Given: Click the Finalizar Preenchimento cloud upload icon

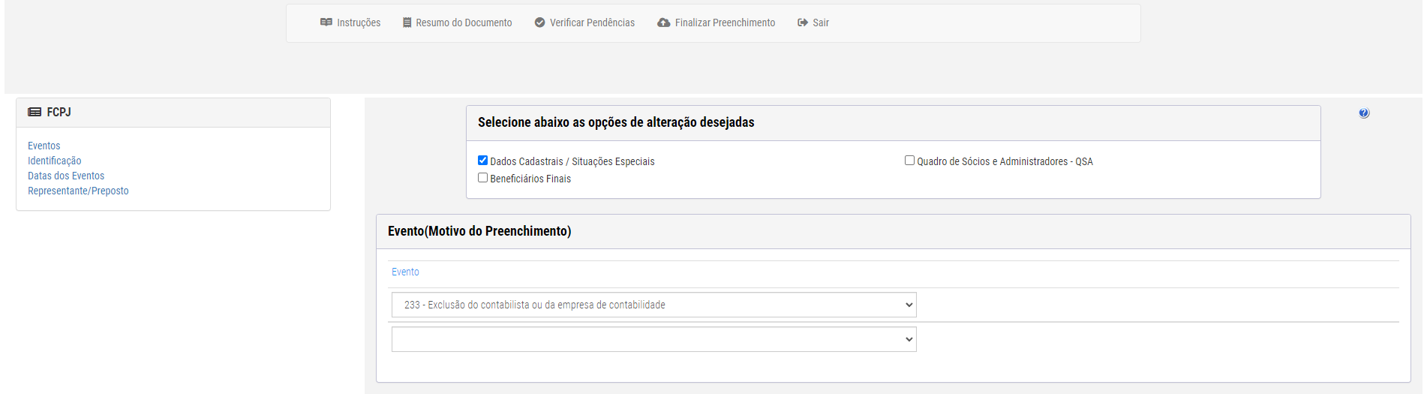Looking at the screenshot, I should click(x=663, y=23).
